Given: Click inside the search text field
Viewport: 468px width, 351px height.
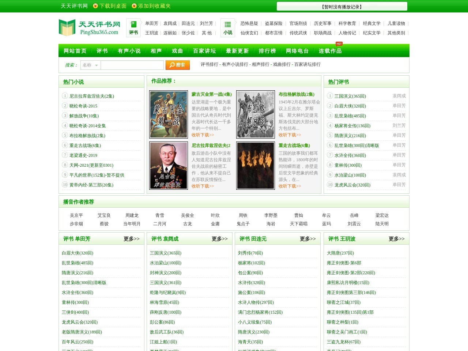Looking at the screenshot, I should (132, 65).
